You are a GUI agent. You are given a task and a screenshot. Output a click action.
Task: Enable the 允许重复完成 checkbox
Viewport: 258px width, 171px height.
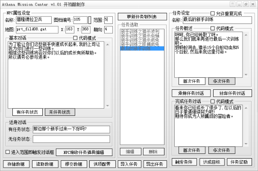click(219, 14)
